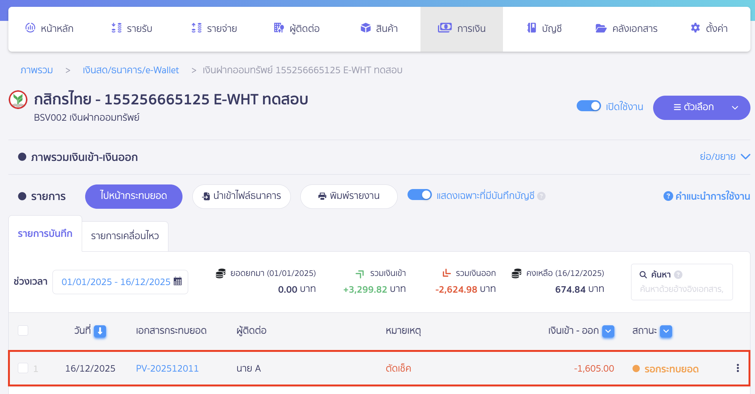Click the Kasikorn bank logo
Image resolution: width=755 pixels, height=394 pixels.
18,100
